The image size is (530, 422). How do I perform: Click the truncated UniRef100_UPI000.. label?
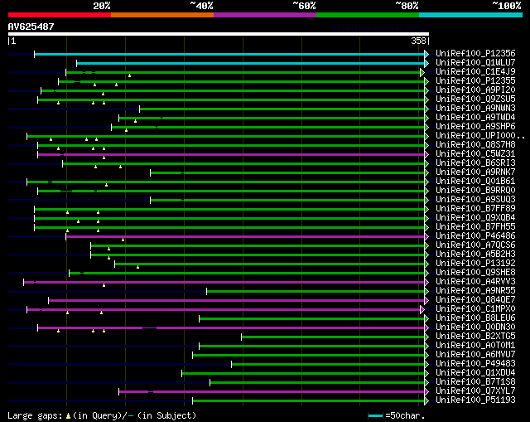[480, 136]
